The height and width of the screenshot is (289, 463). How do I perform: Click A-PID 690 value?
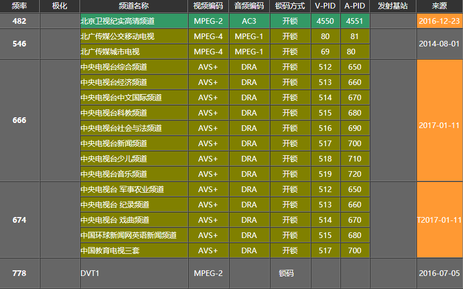click(354, 128)
